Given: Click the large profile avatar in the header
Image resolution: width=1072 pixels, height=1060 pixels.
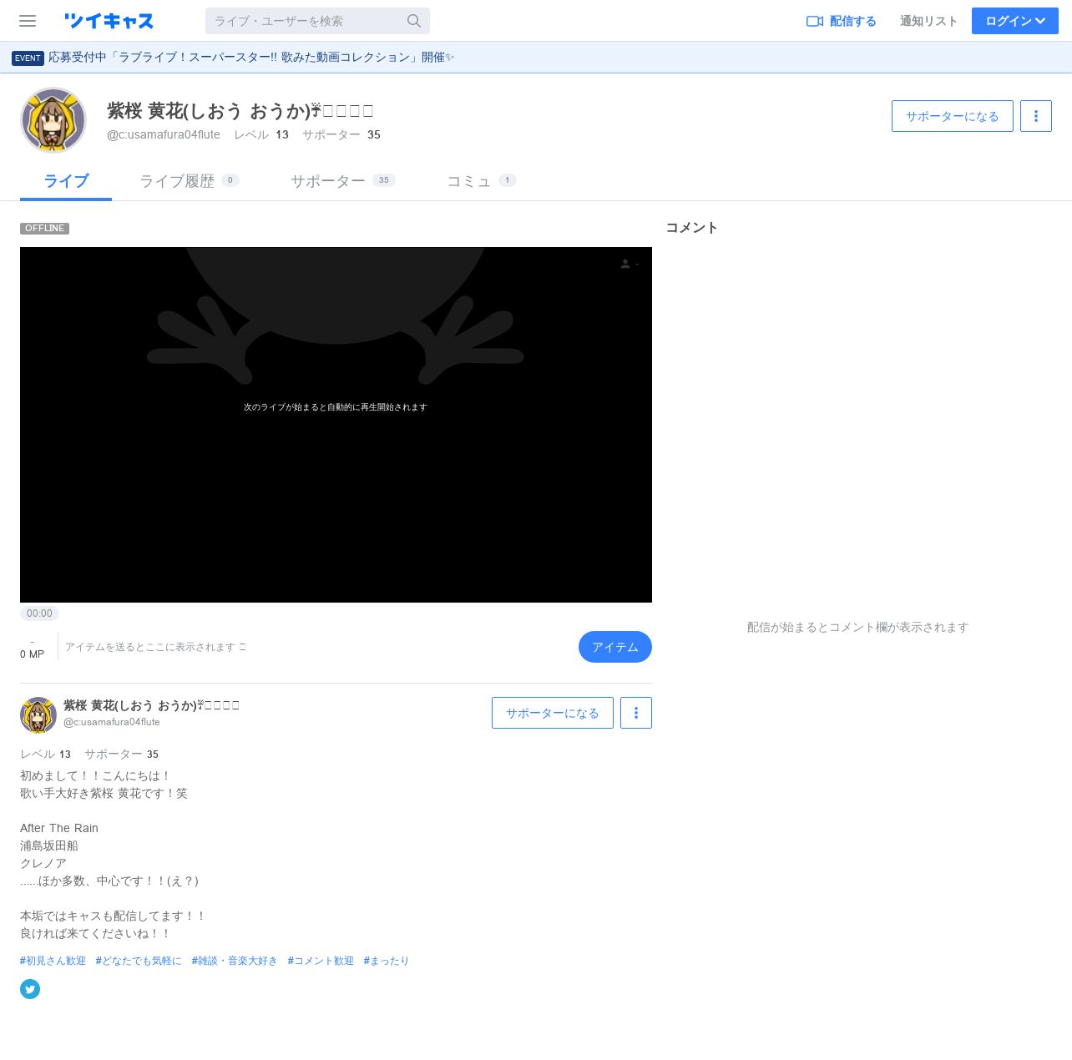Looking at the screenshot, I should [53, 120].
